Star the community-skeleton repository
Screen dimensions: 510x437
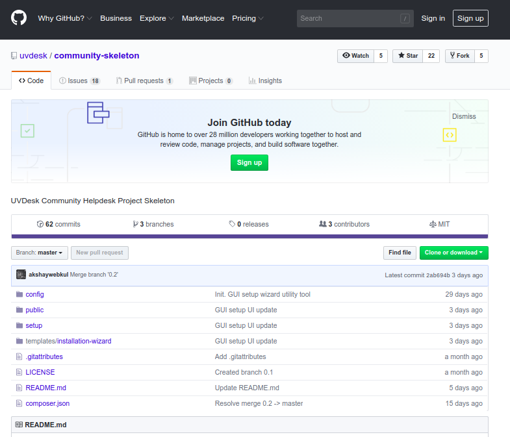(x=408, y=56)
